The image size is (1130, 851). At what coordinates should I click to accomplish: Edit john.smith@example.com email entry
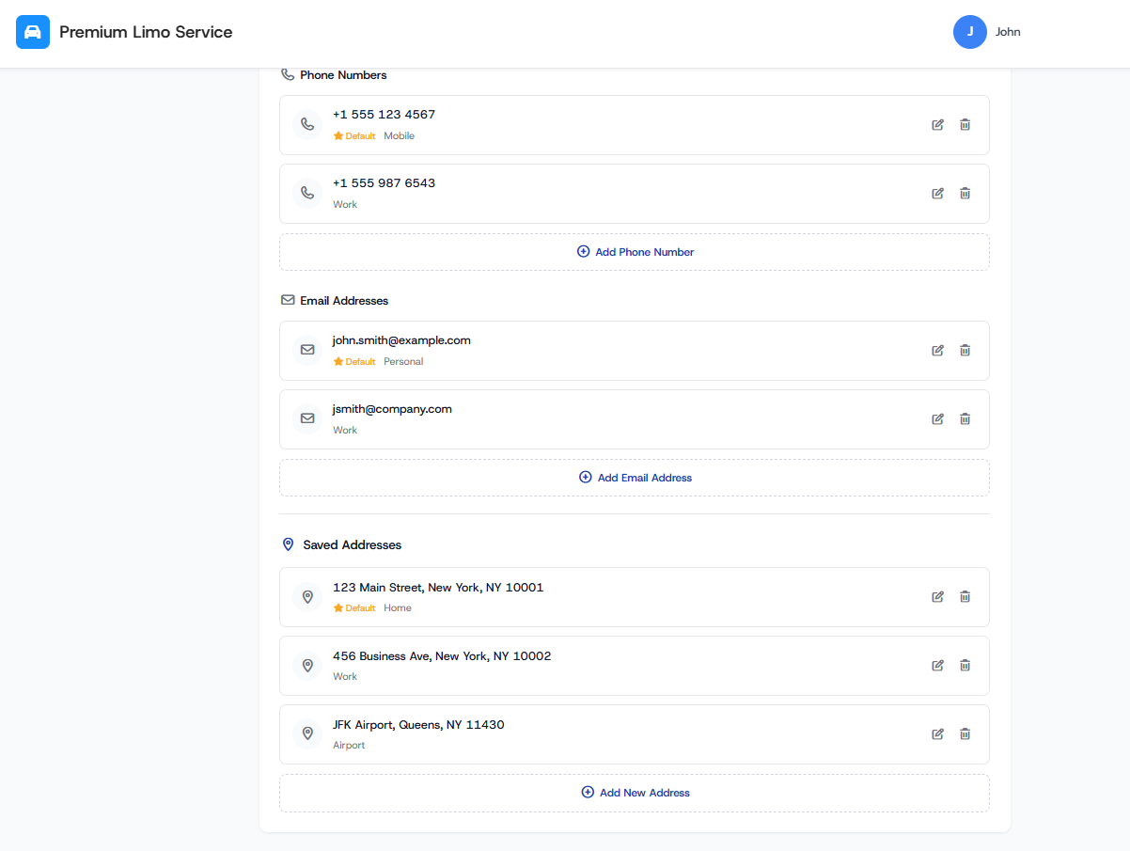point(937,351)
